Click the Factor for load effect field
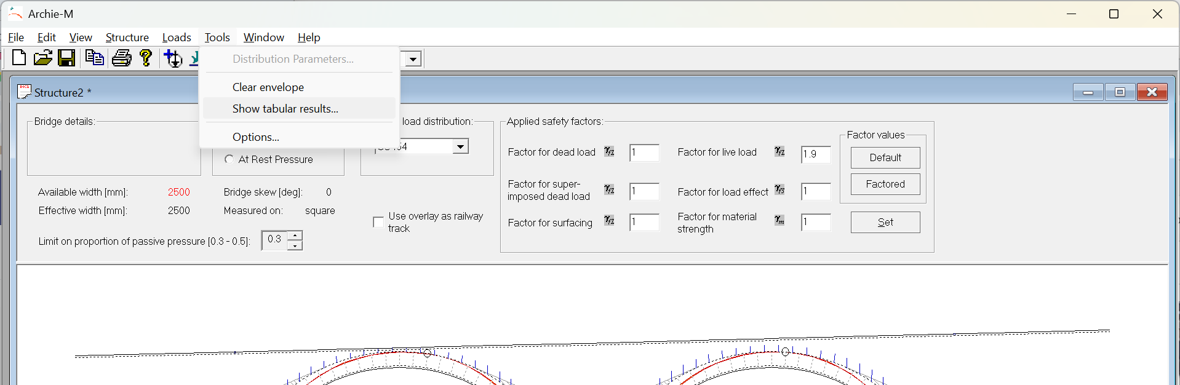This screenshot has height=385, width=1180. (816, 191)
